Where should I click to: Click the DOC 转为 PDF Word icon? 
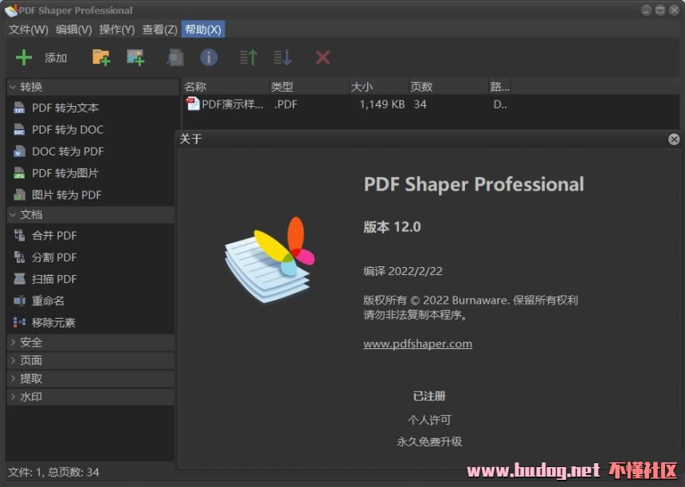[x=19, y=151]
